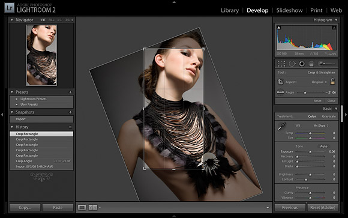Viewport: 348px width, 218px height.
Task: Open the Library module
Action: 230,10
